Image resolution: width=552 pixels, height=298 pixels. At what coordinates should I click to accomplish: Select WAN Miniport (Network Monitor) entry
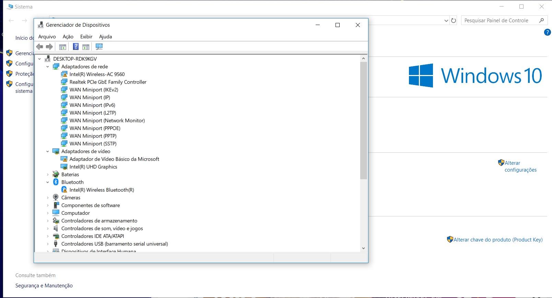[107, 121]
